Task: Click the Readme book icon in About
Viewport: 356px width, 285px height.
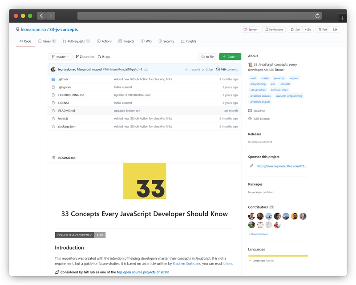Action: [250, 111]
